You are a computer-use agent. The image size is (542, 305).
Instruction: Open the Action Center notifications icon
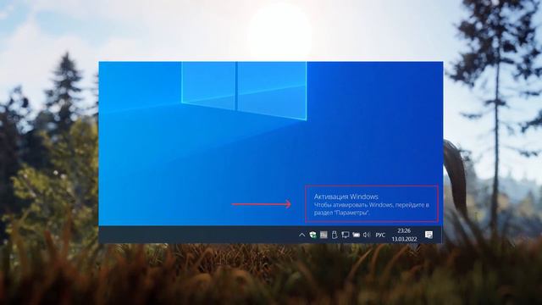(429, 235)
